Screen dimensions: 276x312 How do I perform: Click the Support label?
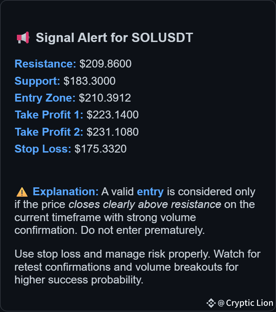37,81
